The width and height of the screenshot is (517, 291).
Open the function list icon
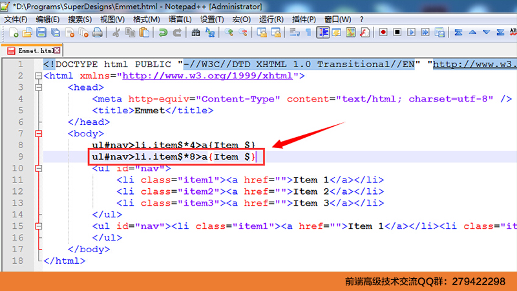pyautogui.click(x=364, y=32)
